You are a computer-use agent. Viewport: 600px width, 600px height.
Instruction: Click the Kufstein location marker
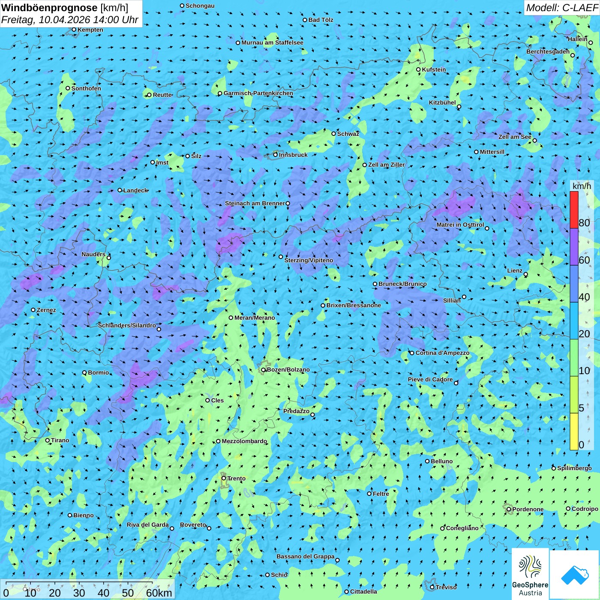coord(418,69)
